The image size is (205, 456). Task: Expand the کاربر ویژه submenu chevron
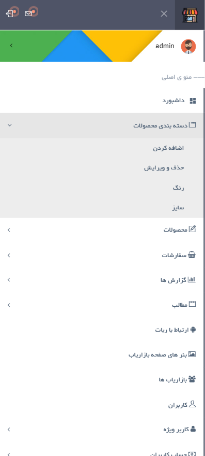pos(9,429)
